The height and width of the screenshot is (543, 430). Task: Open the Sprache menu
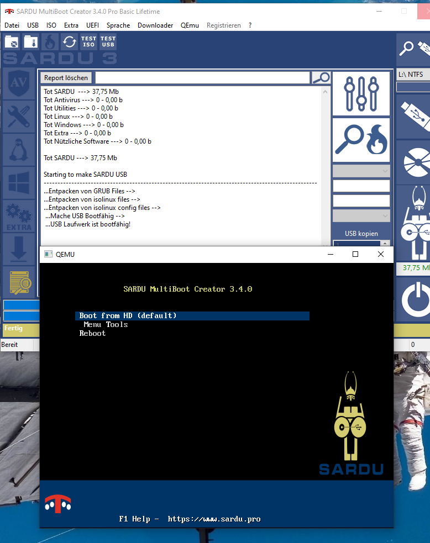pyautogui.click(x=118, y=25)
